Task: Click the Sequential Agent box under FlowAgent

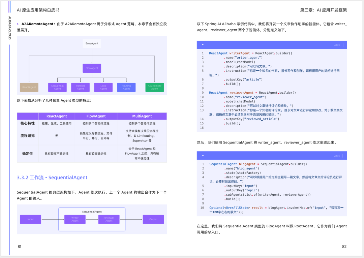Action: [x=57, y=87]
